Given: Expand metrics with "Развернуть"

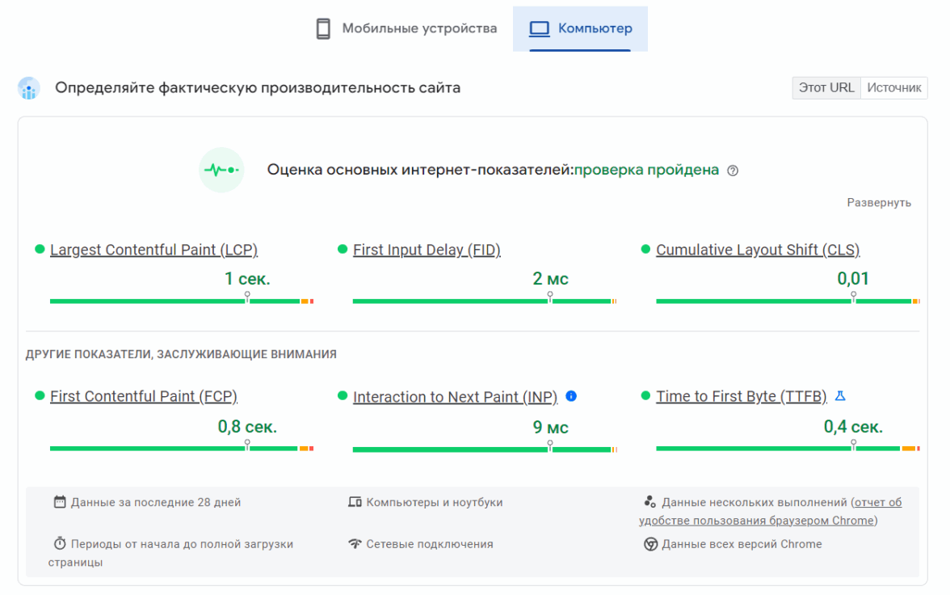Looking at the screenshot, I should click(879, 203).
